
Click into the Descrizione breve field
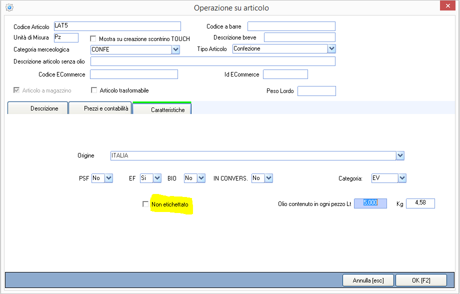[299, 37]
